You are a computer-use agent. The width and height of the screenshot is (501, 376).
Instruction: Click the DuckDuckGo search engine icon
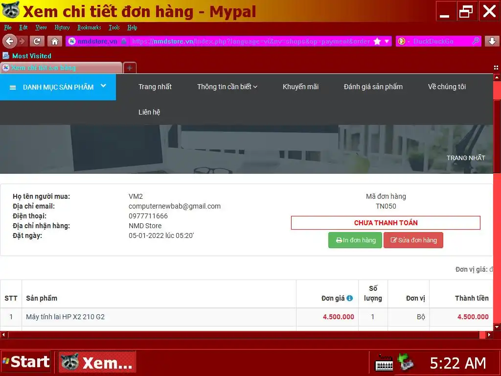click(x=402, y=41)
